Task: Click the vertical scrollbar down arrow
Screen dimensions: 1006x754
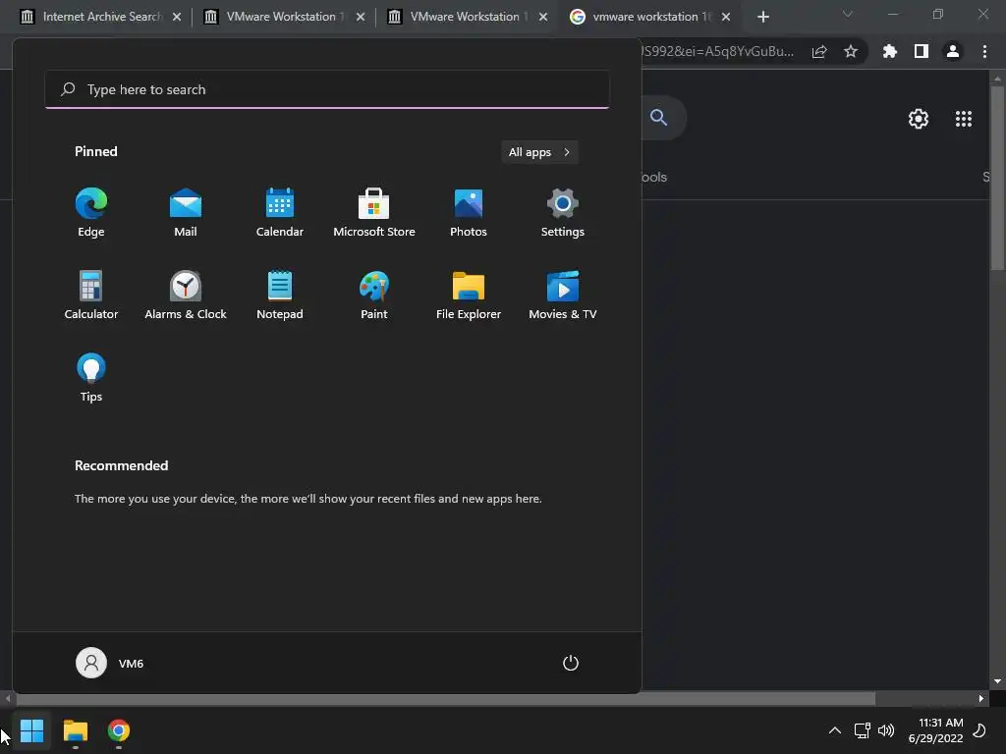Action: pos(997,681)
